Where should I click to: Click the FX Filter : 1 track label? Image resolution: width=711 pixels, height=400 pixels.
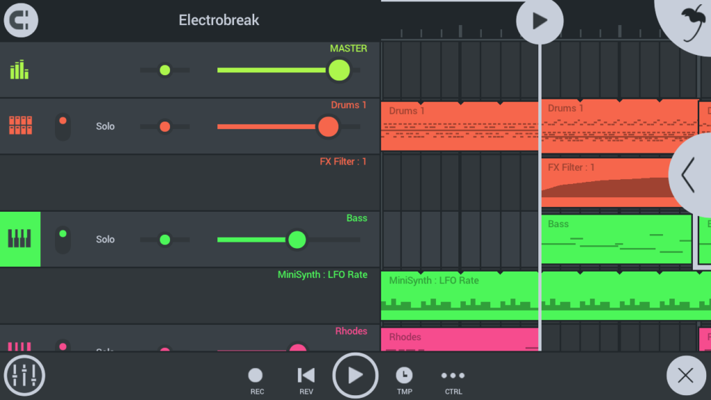[x=343, y=161]
